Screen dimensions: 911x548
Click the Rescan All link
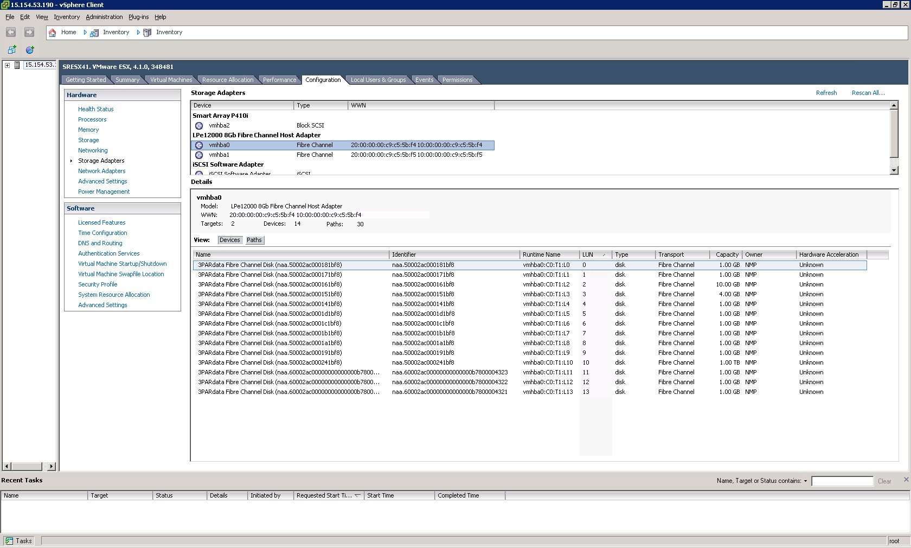[x=868, y=93]
